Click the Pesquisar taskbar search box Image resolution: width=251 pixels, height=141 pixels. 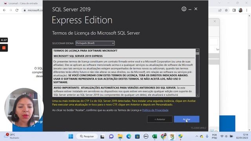87,136
